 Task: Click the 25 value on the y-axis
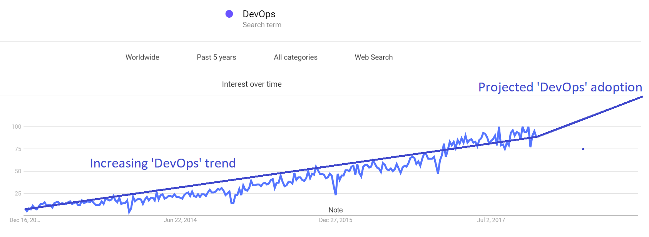click(x=18, y=194)
